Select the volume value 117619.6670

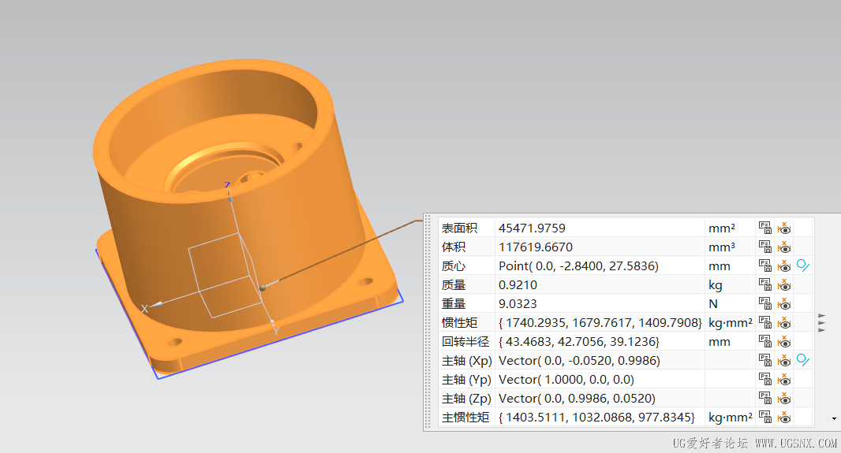point(536,247)
